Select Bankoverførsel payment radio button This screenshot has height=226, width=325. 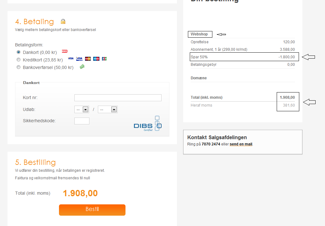pyautogui.click(x=19, y=67)
